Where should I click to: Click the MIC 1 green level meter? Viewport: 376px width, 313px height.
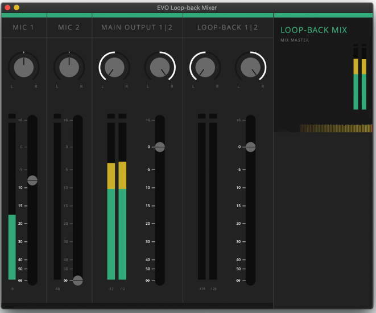(12, 247)
